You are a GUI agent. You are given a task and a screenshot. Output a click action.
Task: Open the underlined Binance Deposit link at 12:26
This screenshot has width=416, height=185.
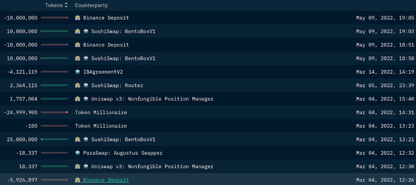[x=106, y=180]
